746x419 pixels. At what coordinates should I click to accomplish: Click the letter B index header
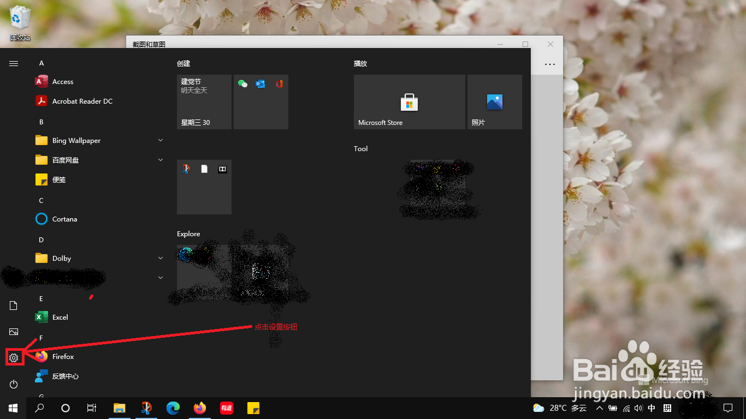pos(41,122)
